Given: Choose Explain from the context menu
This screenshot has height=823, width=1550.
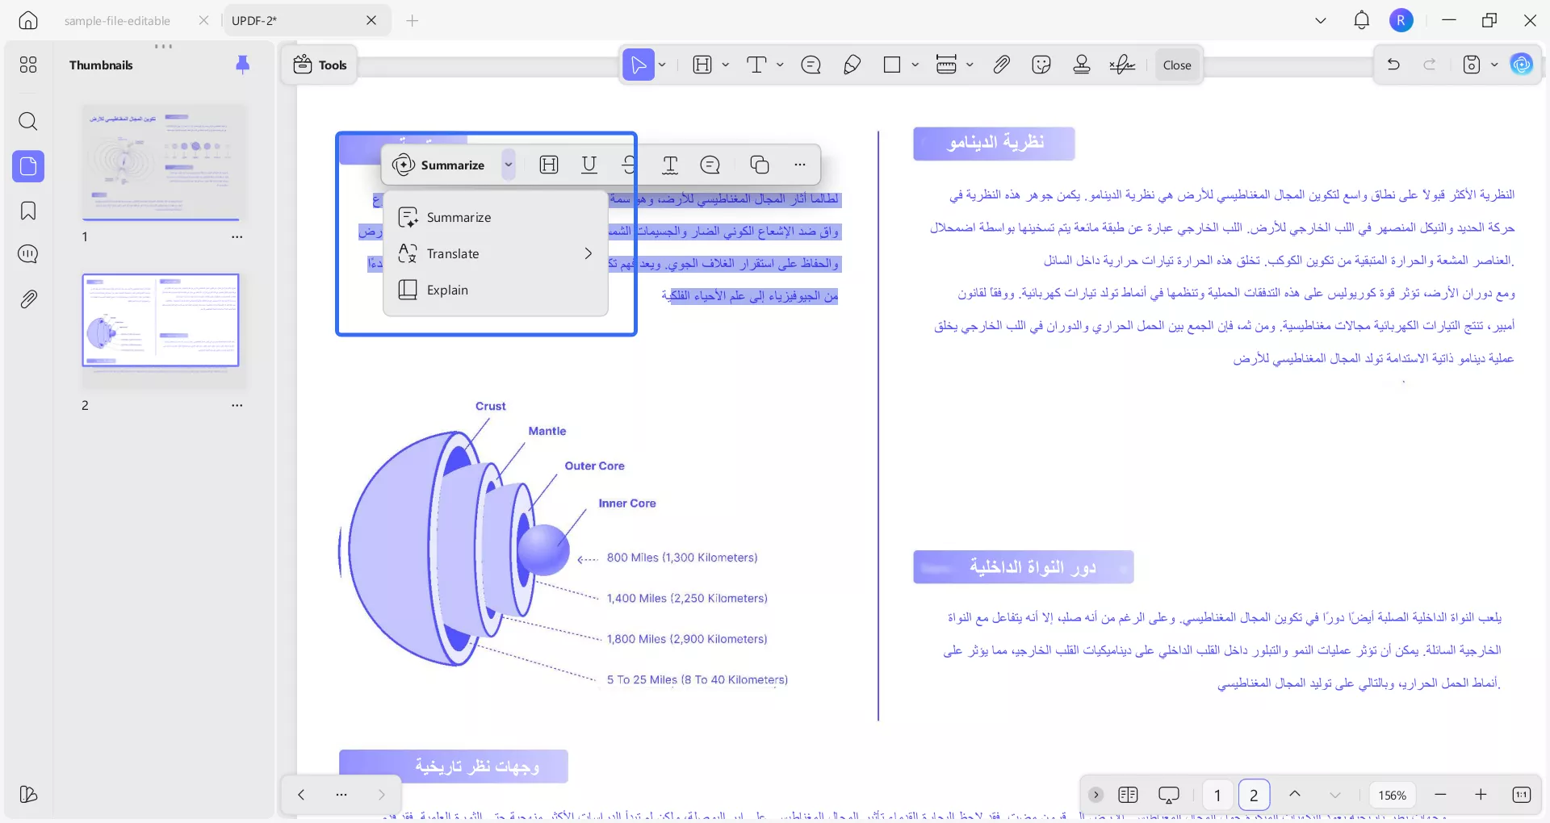Looking at the screenshot, I should pyautogui.click(x=447, y=290).
